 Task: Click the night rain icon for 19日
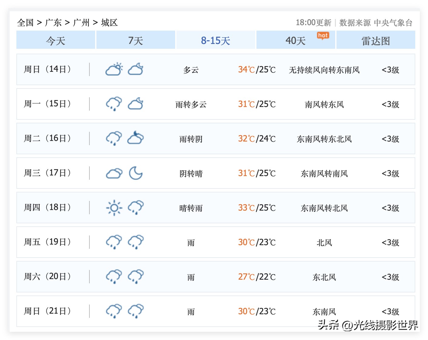135,242
